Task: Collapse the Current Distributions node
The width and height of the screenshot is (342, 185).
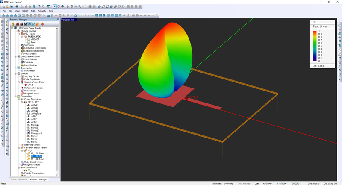Action: (x=18, y=100)
